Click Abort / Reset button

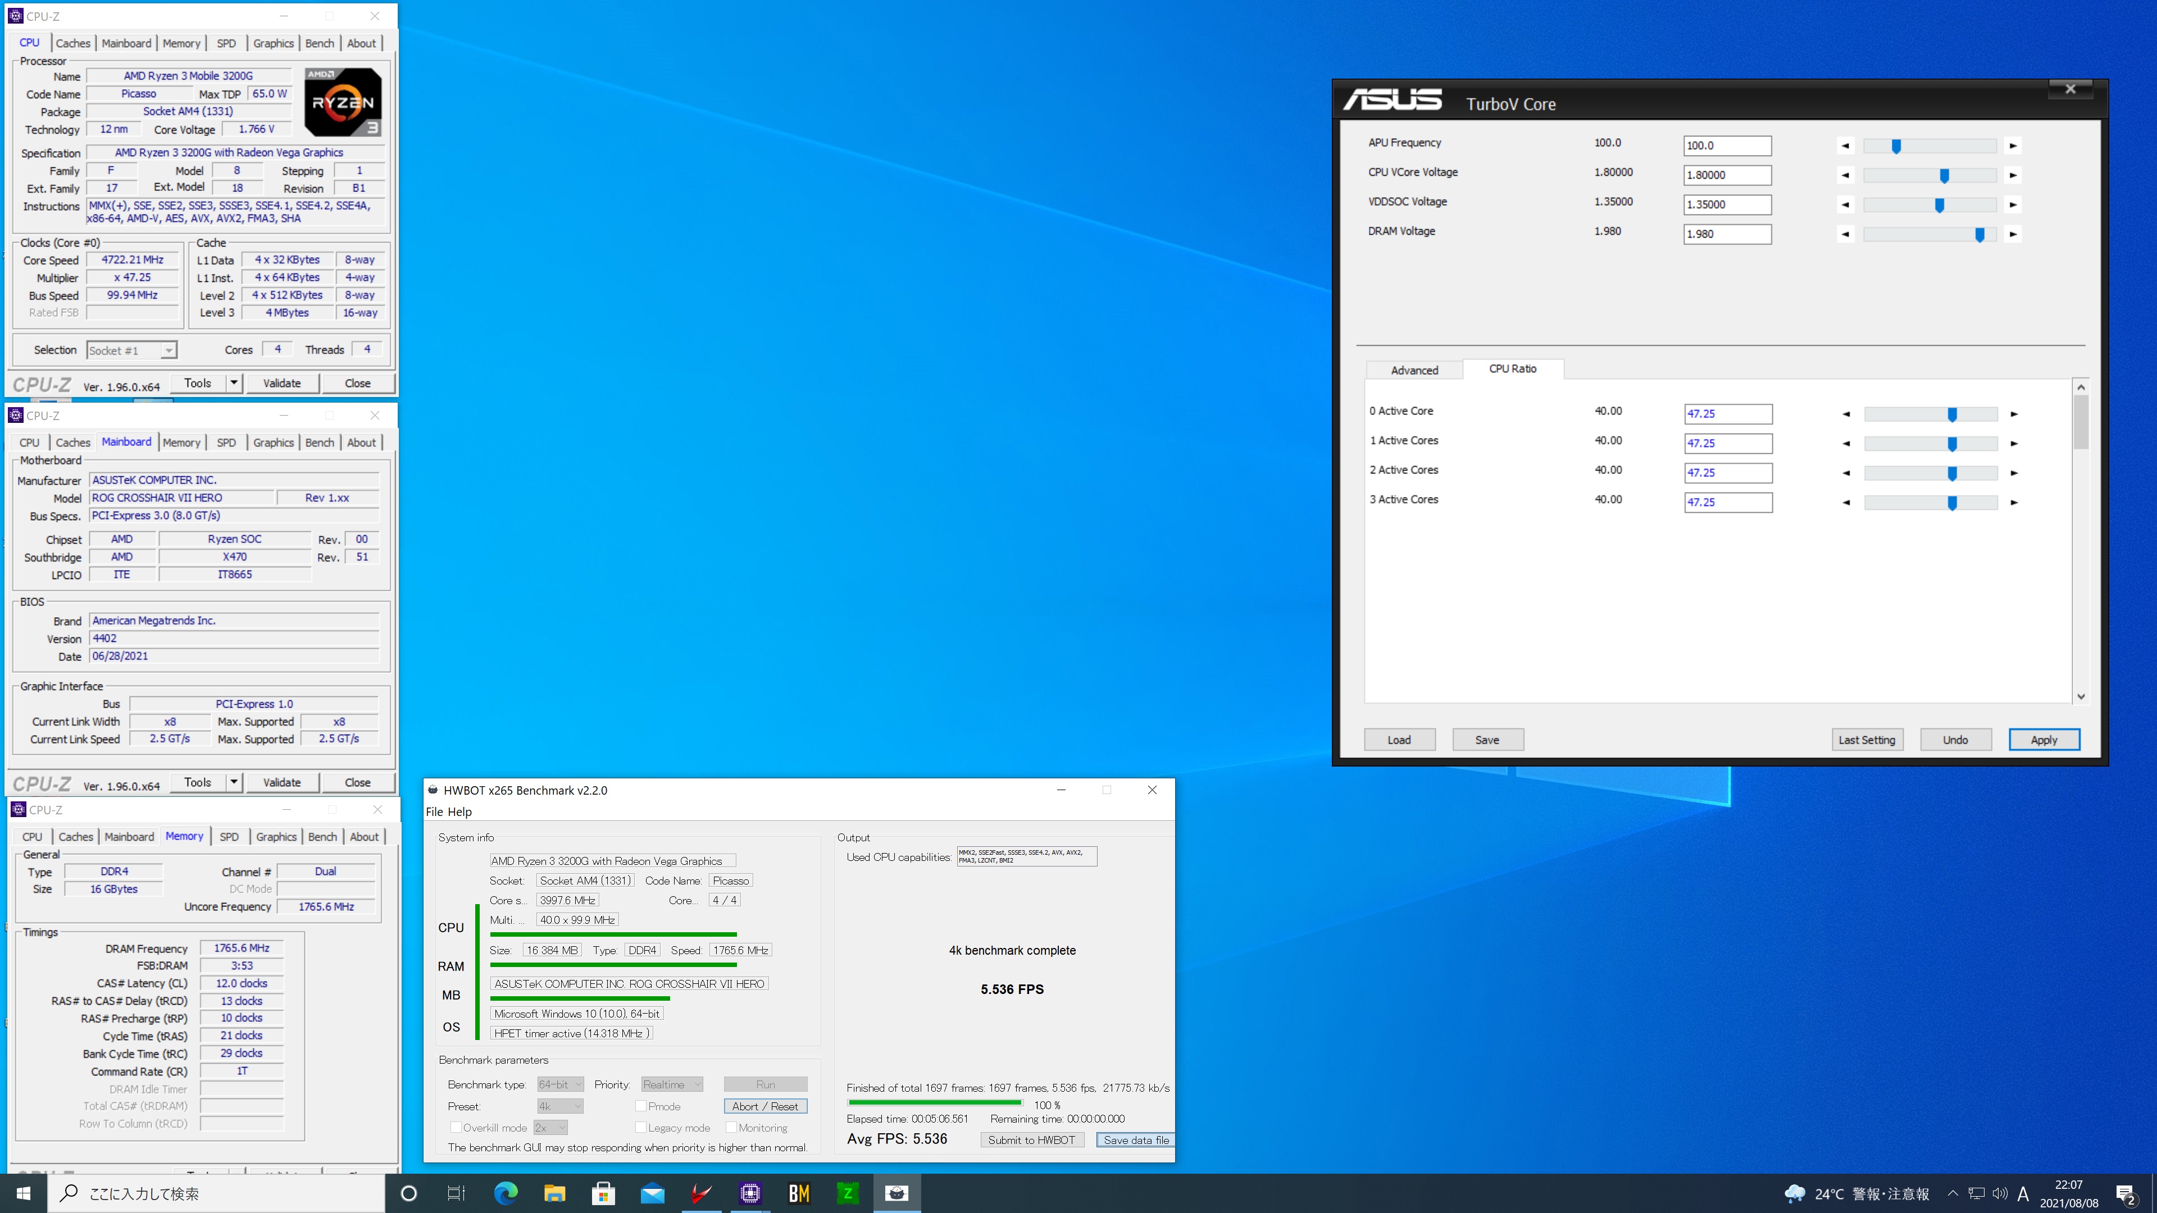(x=764, y=1106)
